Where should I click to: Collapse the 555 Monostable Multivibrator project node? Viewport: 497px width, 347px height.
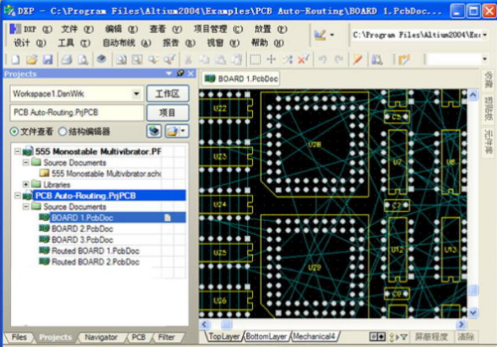pos(17,152)
